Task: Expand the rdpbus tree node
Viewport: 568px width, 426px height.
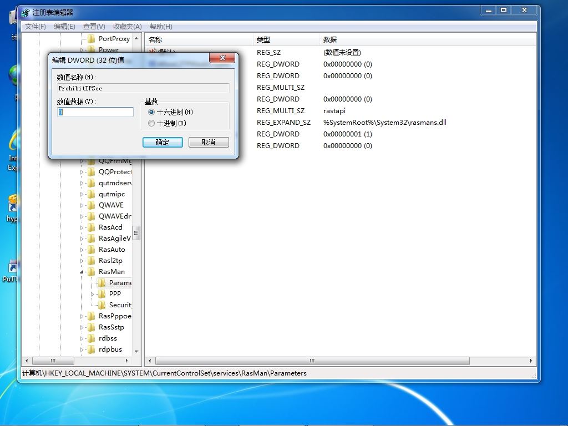Action: pyautogui.click(x=82, y=349)
